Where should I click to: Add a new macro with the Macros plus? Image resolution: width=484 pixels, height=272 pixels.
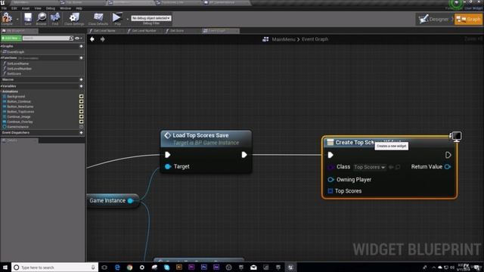(81, 79)
